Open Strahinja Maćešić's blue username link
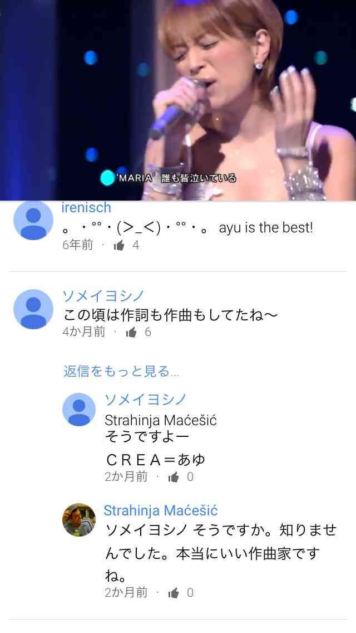Viewport: 356px width, 633px height. tap(160, 510)
